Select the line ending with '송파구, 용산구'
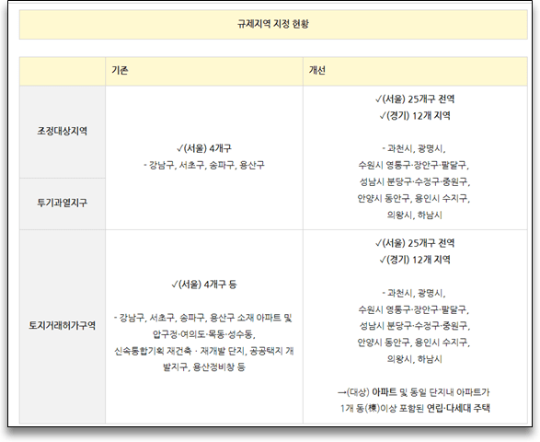Viewport: 540px width, 442px height. 204,165
